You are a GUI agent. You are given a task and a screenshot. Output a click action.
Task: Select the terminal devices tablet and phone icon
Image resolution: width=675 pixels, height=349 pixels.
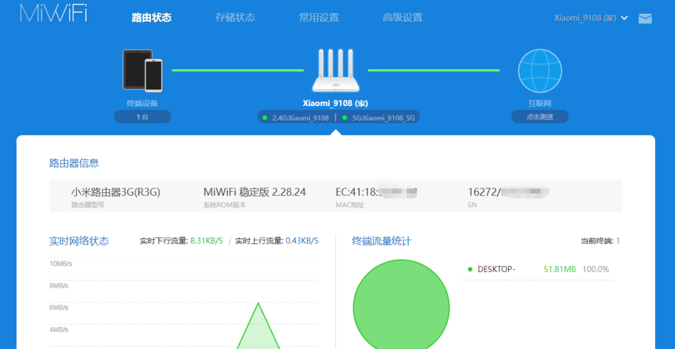(142, 71)
